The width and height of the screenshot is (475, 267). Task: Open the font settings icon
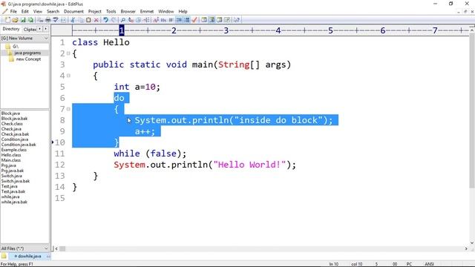coord(156,20)
